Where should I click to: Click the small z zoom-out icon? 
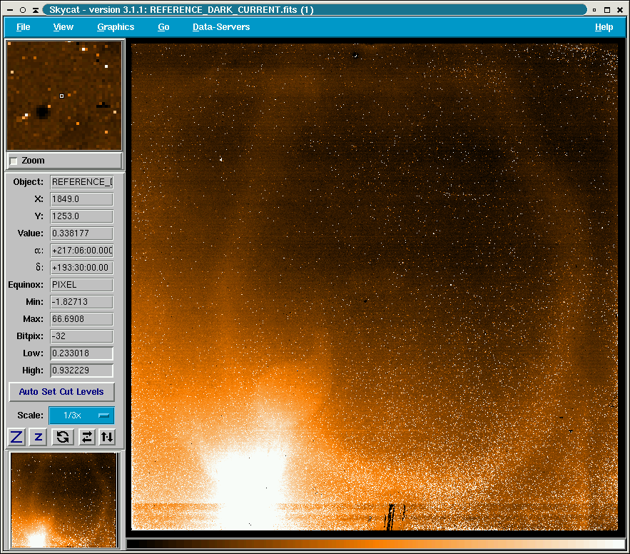(x=39, y=437)
